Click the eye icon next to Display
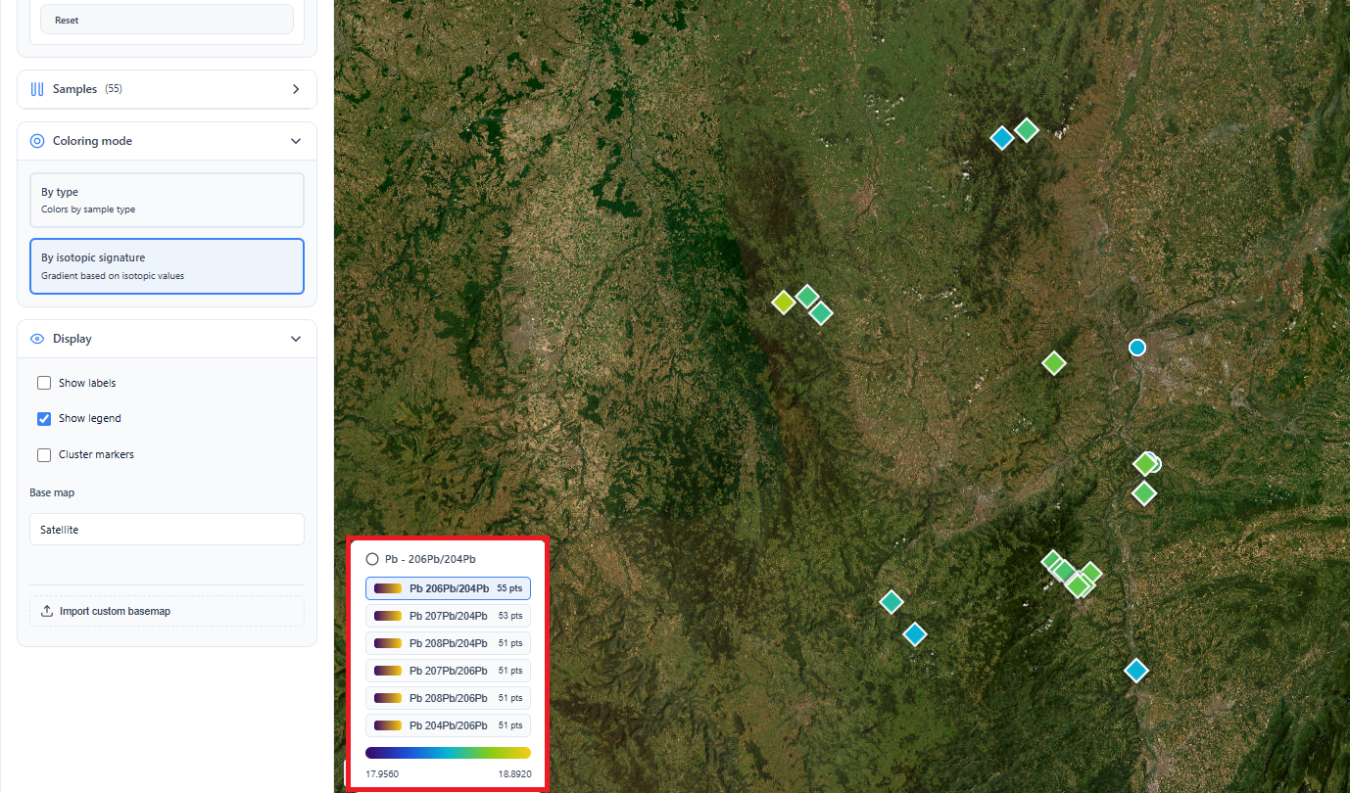 (x=37, y=339)
